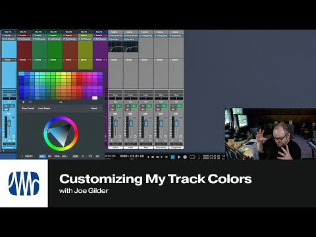Viewport: 316px width, 237px height.
Task: Toggle Solo on the Plate channel
Action: 134,106
